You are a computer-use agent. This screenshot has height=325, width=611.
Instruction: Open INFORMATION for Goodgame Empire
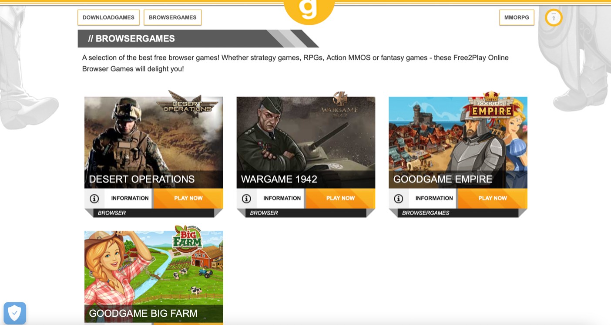(434, 198)
